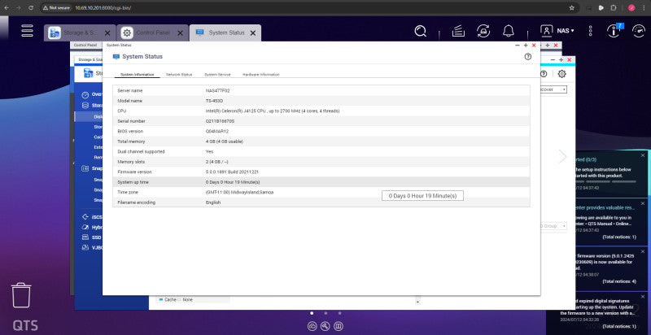Open the dashboard gauge icon

click(x=639, y=31)
